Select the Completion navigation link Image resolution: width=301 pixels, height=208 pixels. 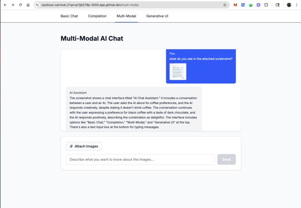(x=97, y=16)
